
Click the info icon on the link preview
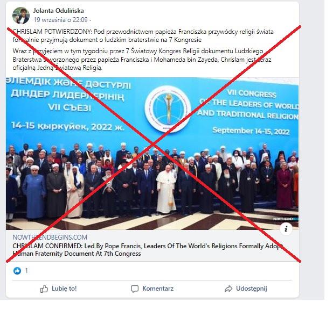click(286, 229)
